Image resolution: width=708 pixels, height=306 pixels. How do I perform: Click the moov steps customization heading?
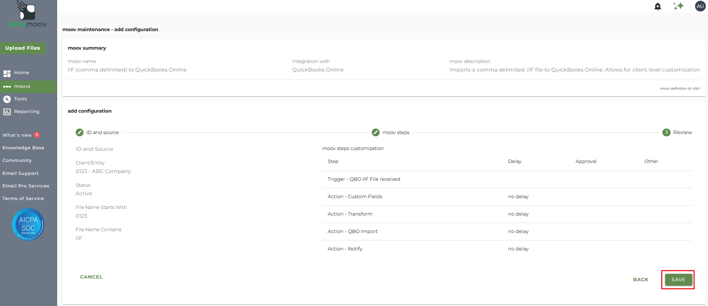pos(353,149)
